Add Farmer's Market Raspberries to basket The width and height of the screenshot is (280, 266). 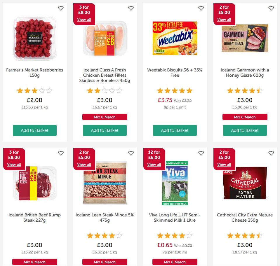(x=34, y=130)
